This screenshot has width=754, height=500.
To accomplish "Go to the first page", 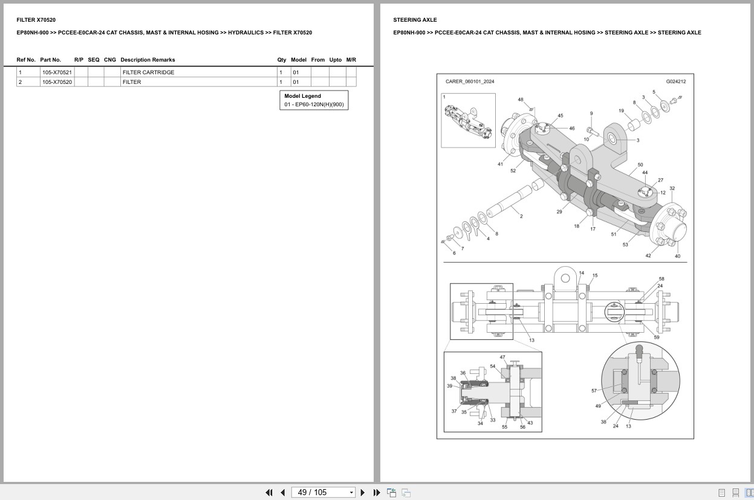I will (269, 493).
